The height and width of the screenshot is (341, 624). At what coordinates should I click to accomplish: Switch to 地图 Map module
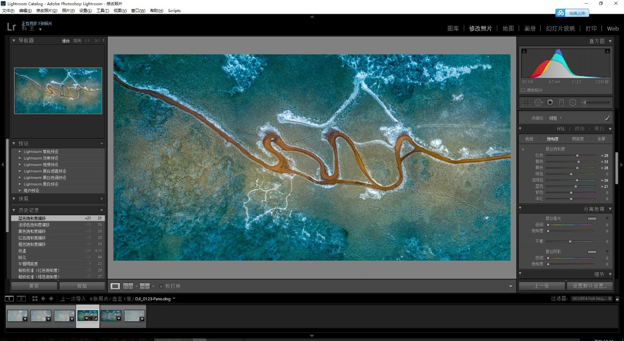pos(508,28)
